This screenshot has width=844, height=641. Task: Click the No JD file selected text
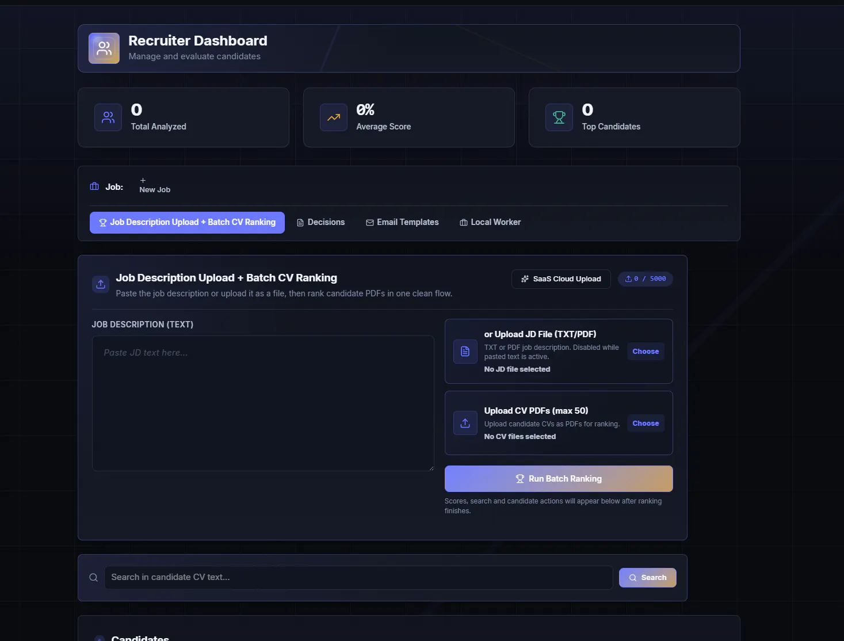517,369
